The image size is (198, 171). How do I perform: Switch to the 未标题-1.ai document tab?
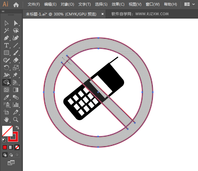[61, 14]
